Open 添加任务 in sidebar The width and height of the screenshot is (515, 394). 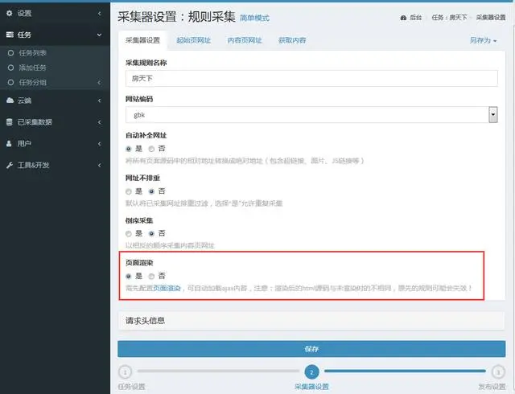click(32, 68)
